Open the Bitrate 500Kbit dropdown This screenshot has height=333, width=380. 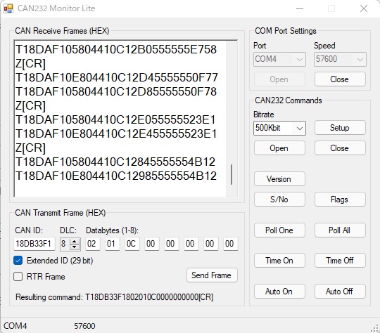(279, 128)
